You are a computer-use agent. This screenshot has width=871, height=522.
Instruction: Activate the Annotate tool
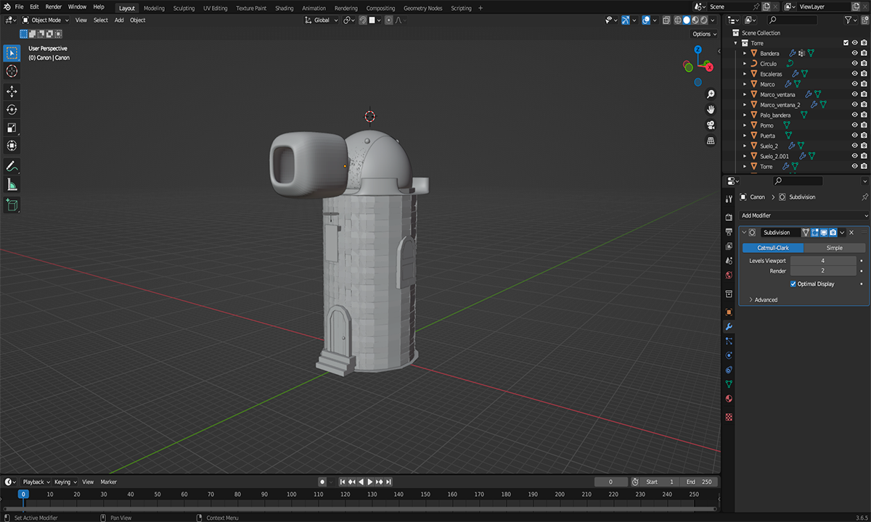(x=12, y=166)
